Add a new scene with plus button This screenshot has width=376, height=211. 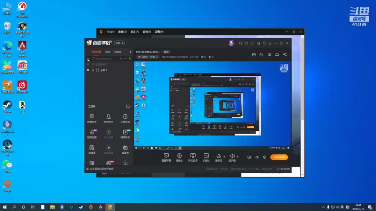tap(130, 52)
